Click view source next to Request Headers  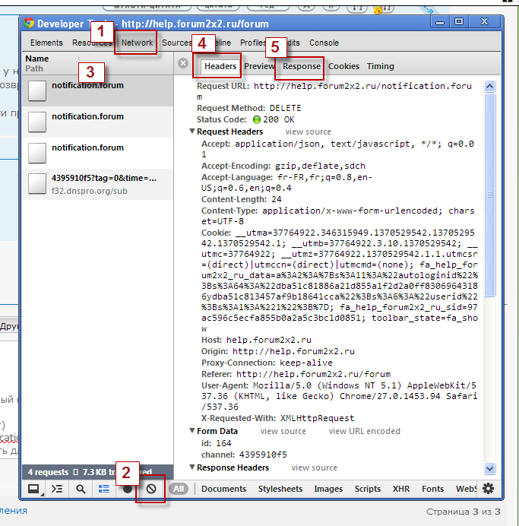(x=308, y=131)
